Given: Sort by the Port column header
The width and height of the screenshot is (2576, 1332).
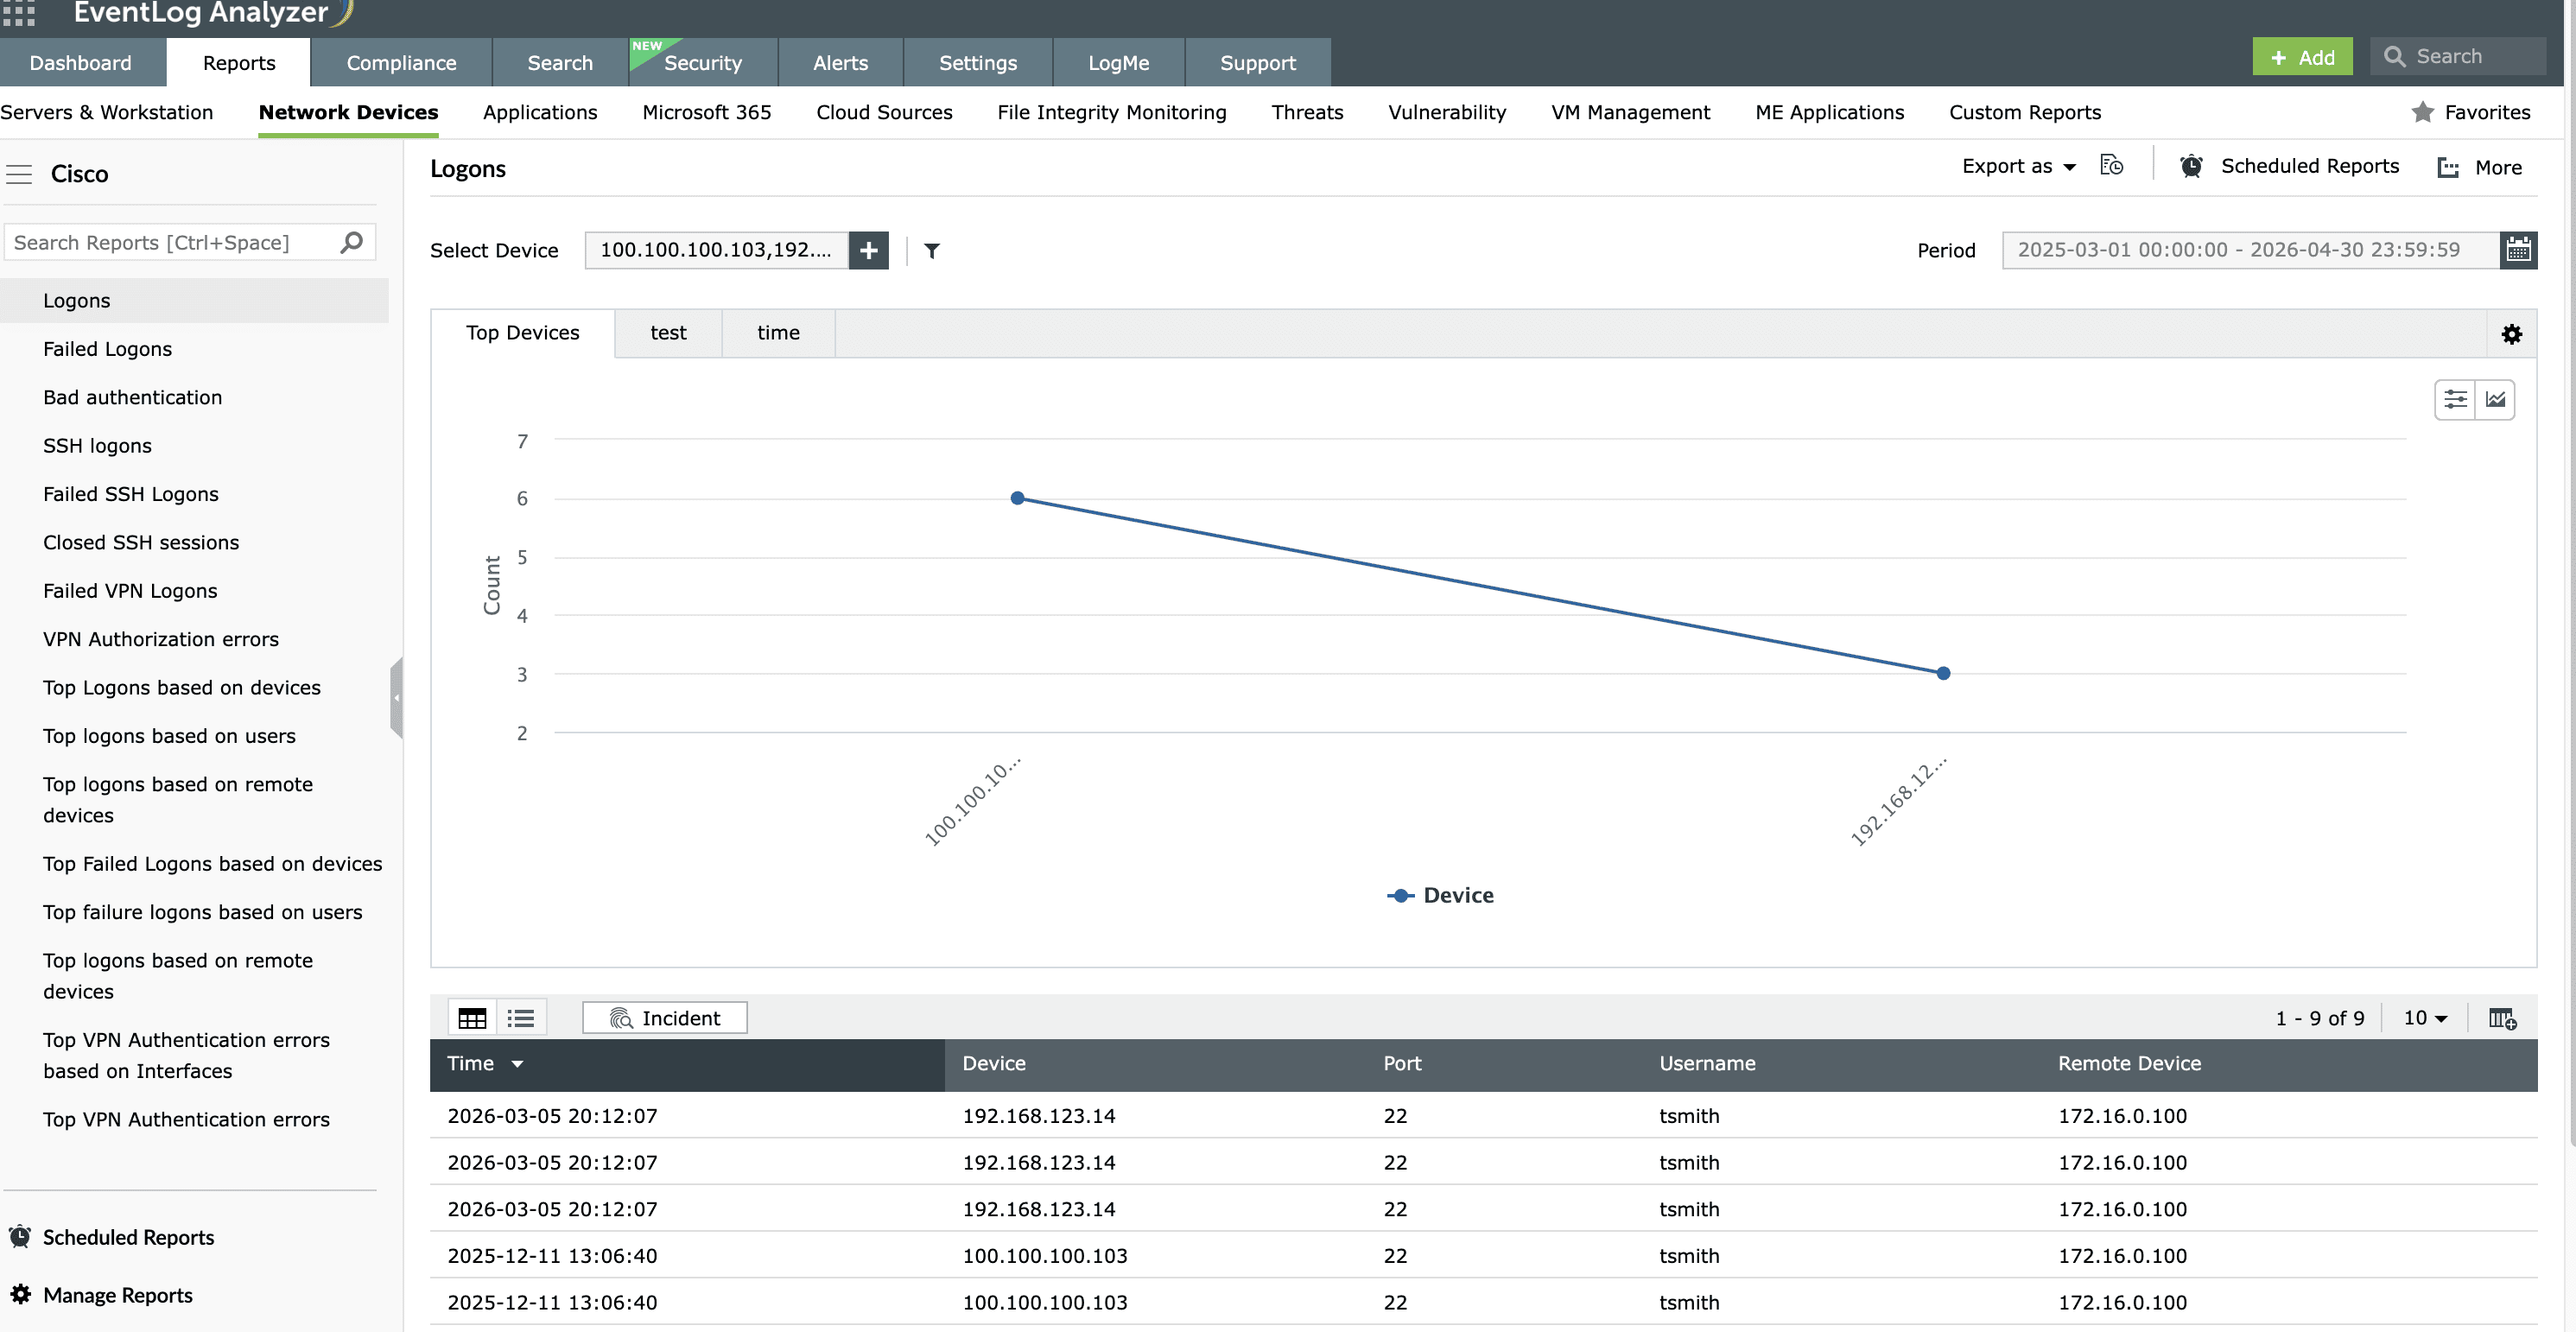Looking at the screenshot, I should click(x=1401, y=1064).
